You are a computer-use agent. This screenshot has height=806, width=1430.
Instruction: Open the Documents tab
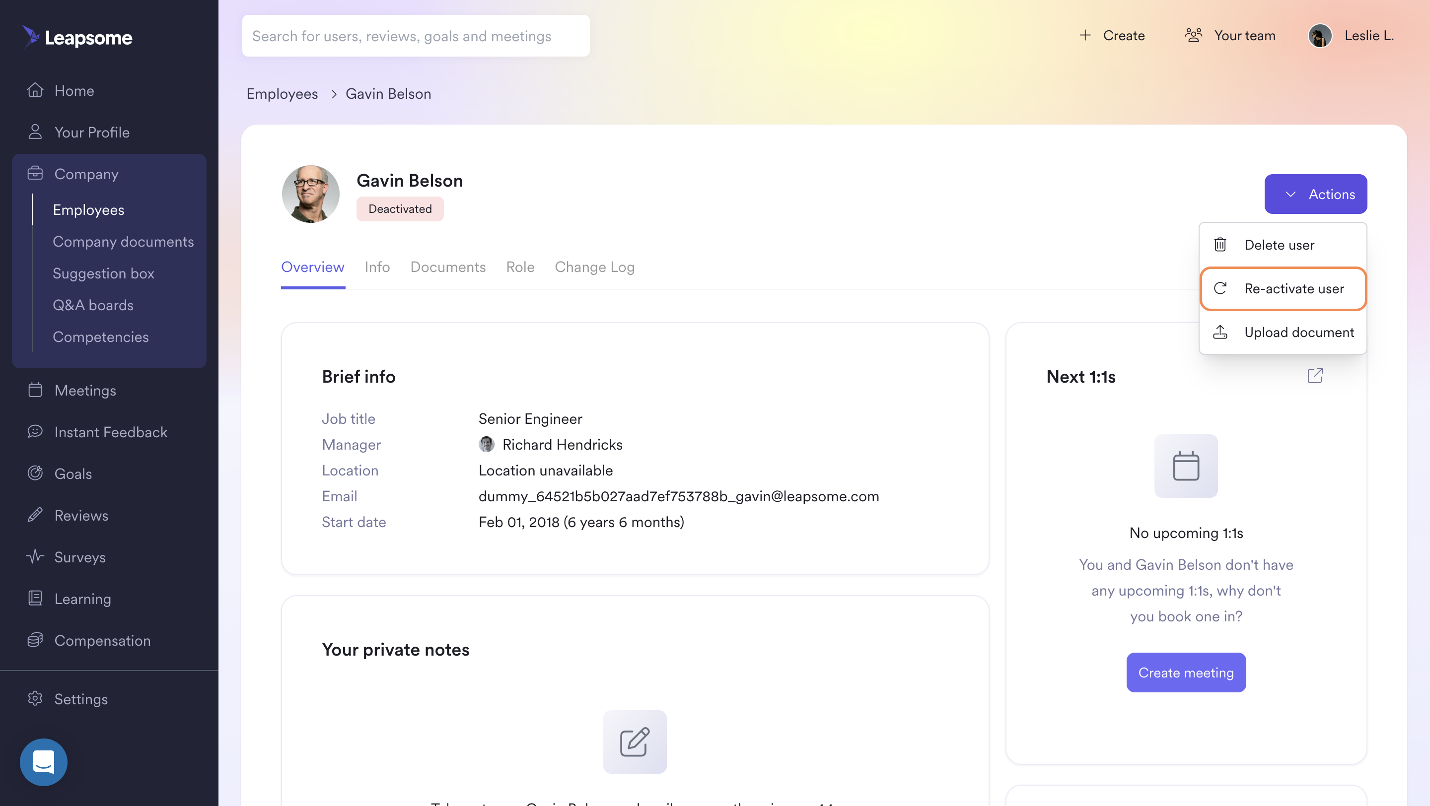pyautogui.click(x=447, y=267)
